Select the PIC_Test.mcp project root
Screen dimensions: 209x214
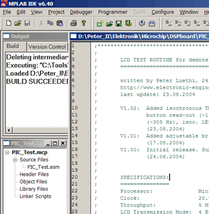30,153
